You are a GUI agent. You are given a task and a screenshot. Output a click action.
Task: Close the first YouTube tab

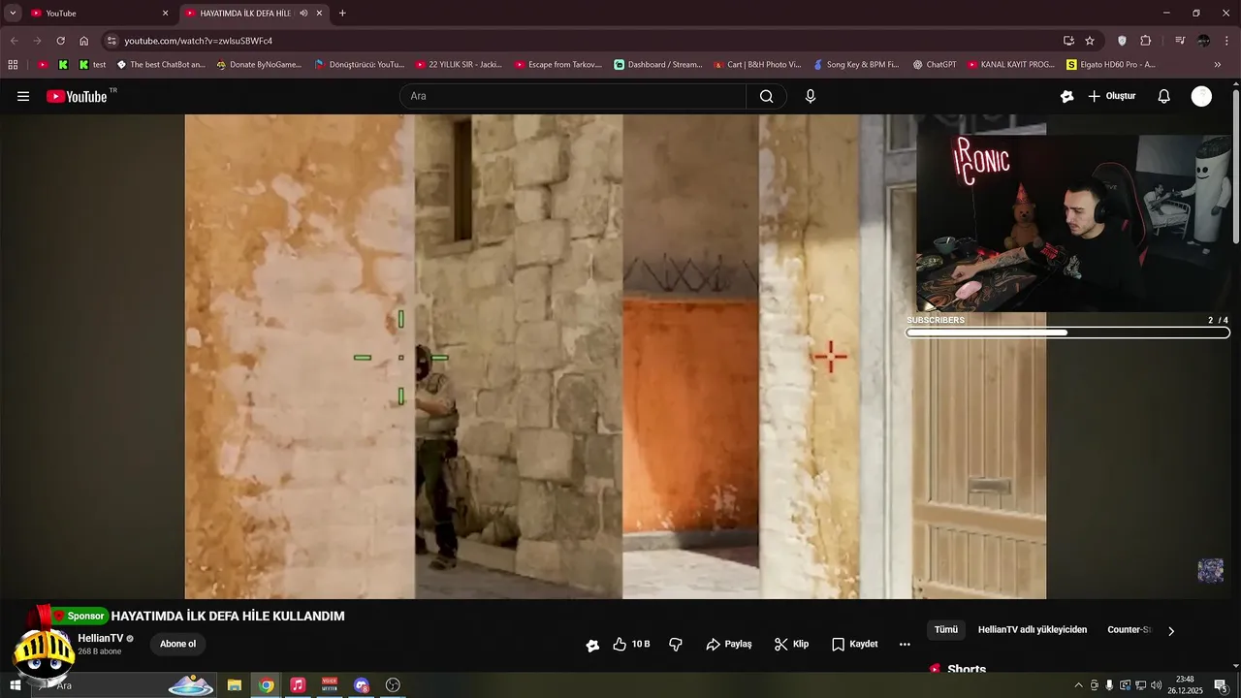pyautogui.click(x=165, y=14)
